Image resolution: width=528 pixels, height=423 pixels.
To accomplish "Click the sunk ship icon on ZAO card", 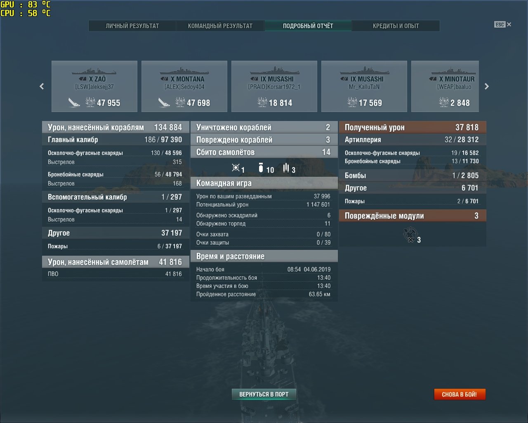I will tap(74, 102).
